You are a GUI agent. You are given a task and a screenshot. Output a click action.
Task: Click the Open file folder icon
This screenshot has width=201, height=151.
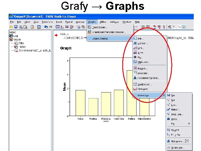tap(11, 27)
